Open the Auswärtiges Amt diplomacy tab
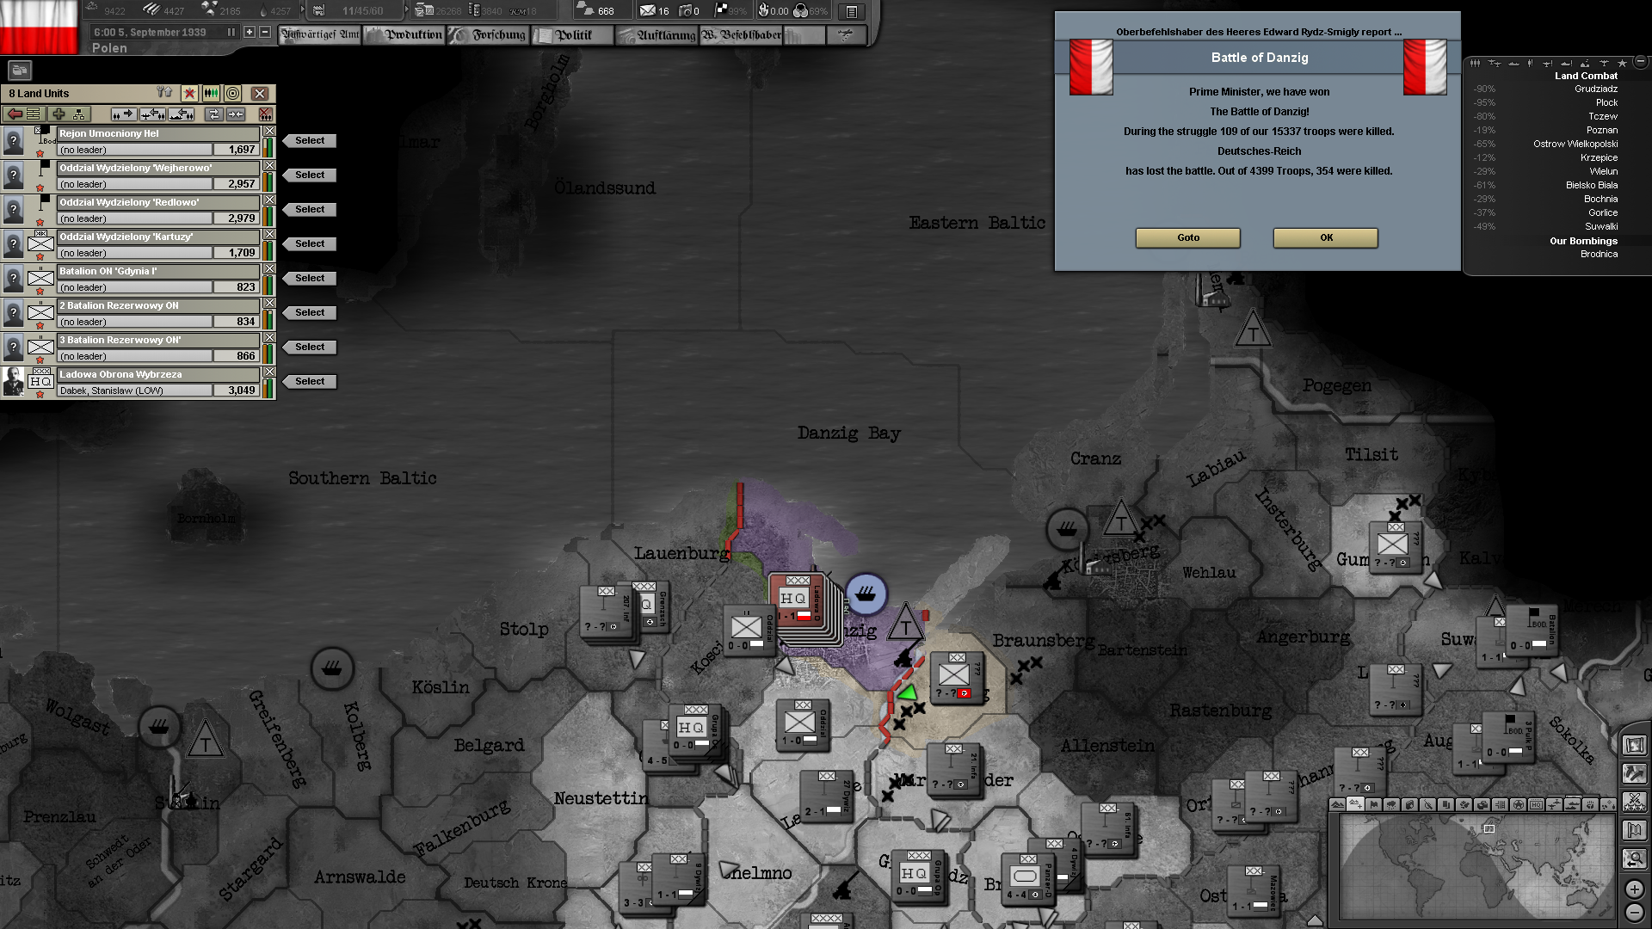 click(320, 34)
